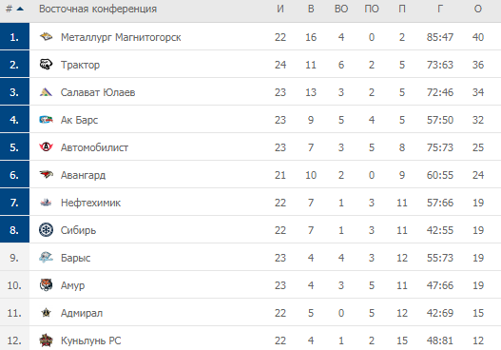Click the Ак Барс team logo
Viewport: 501px width, 350px height.
(46, 120)
